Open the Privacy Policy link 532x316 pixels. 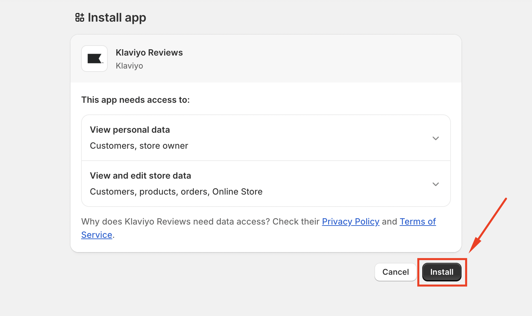350,222
